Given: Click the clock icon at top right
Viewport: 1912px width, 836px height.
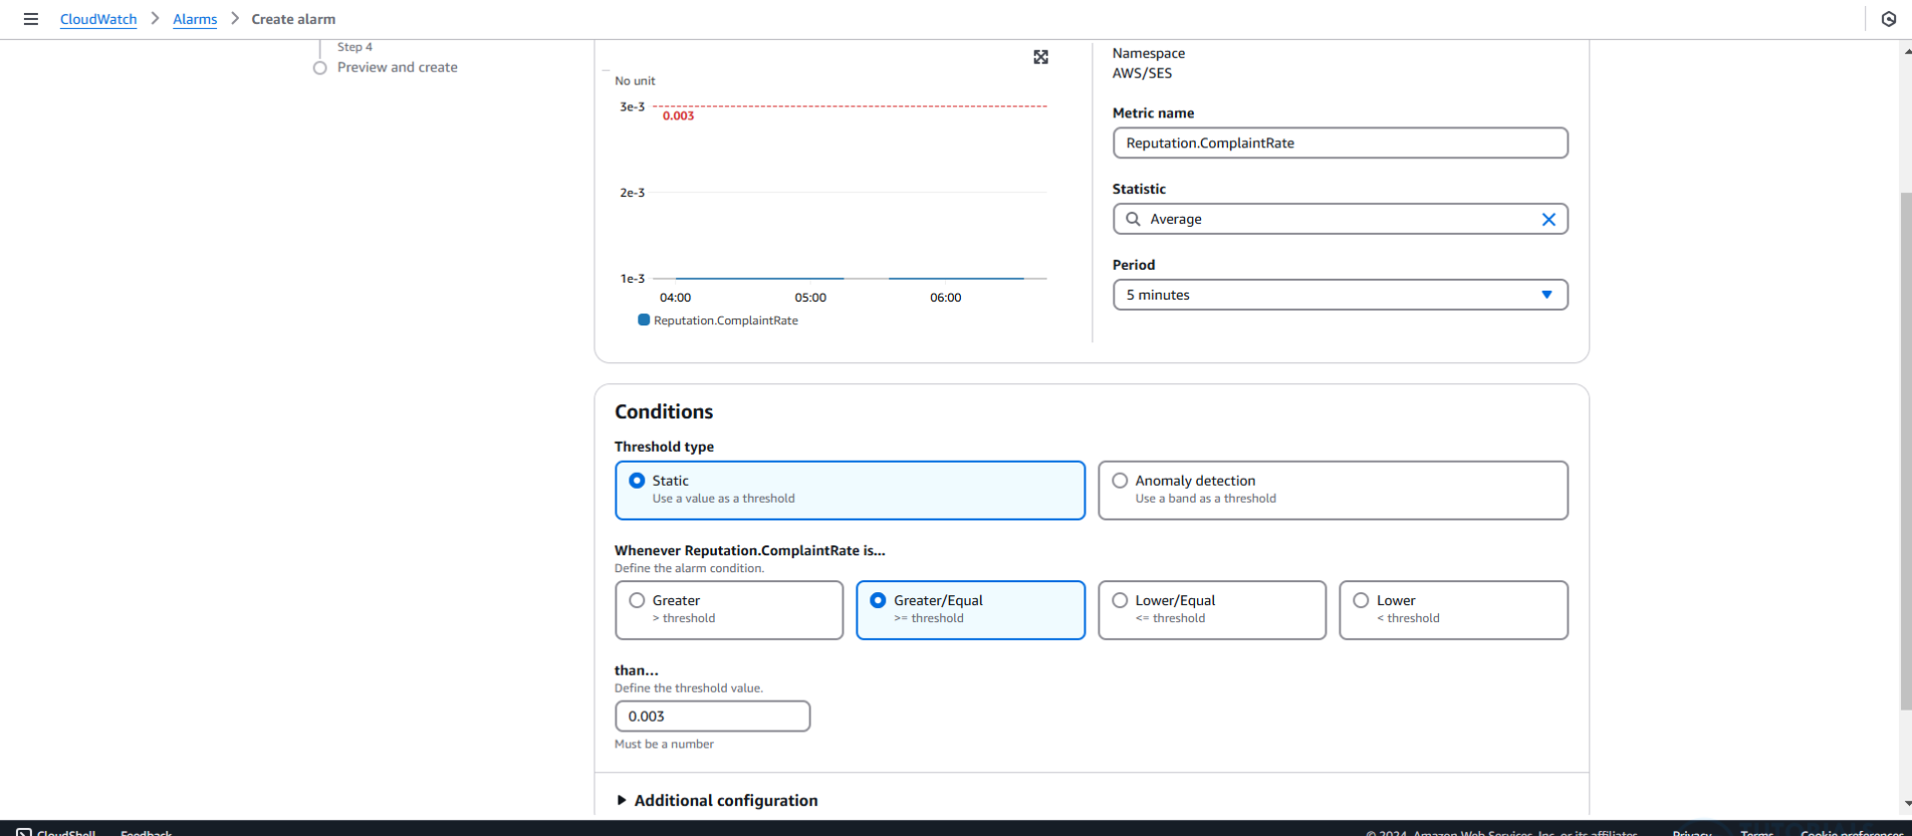Looking at the screenshot, I should (x=1888, y=19).
